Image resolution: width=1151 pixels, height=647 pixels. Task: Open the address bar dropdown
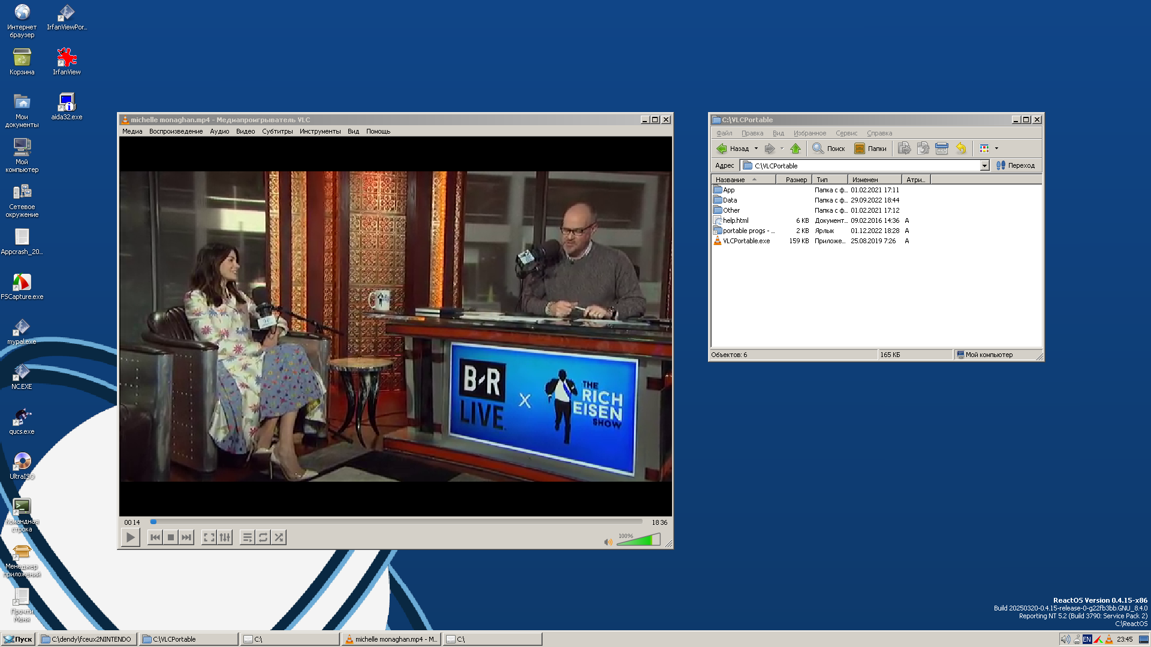(x=984, y=166)
